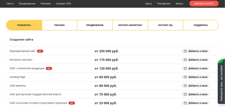Click basket icon in государственной власти row
Screen dimensions: 225x107
pos(185,94)
